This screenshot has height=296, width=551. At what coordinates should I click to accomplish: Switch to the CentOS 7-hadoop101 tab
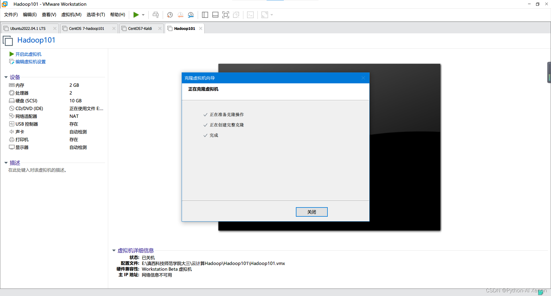86,28
